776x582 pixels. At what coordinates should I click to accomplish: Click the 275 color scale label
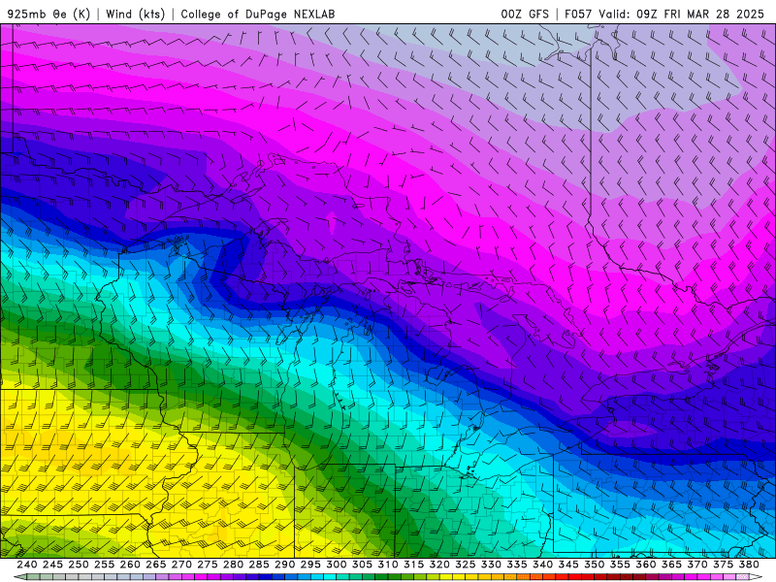tap(207, 565)
